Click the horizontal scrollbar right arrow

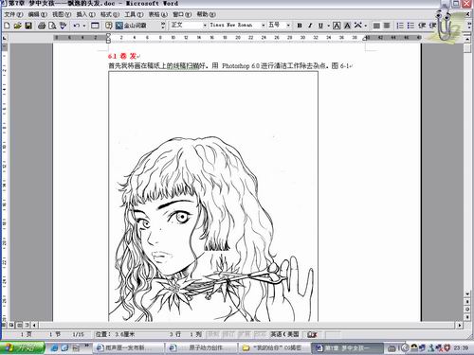460,325
